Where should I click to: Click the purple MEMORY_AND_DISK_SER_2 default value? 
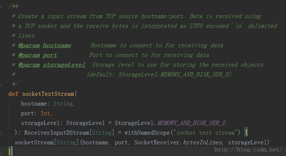coord(191,123)
